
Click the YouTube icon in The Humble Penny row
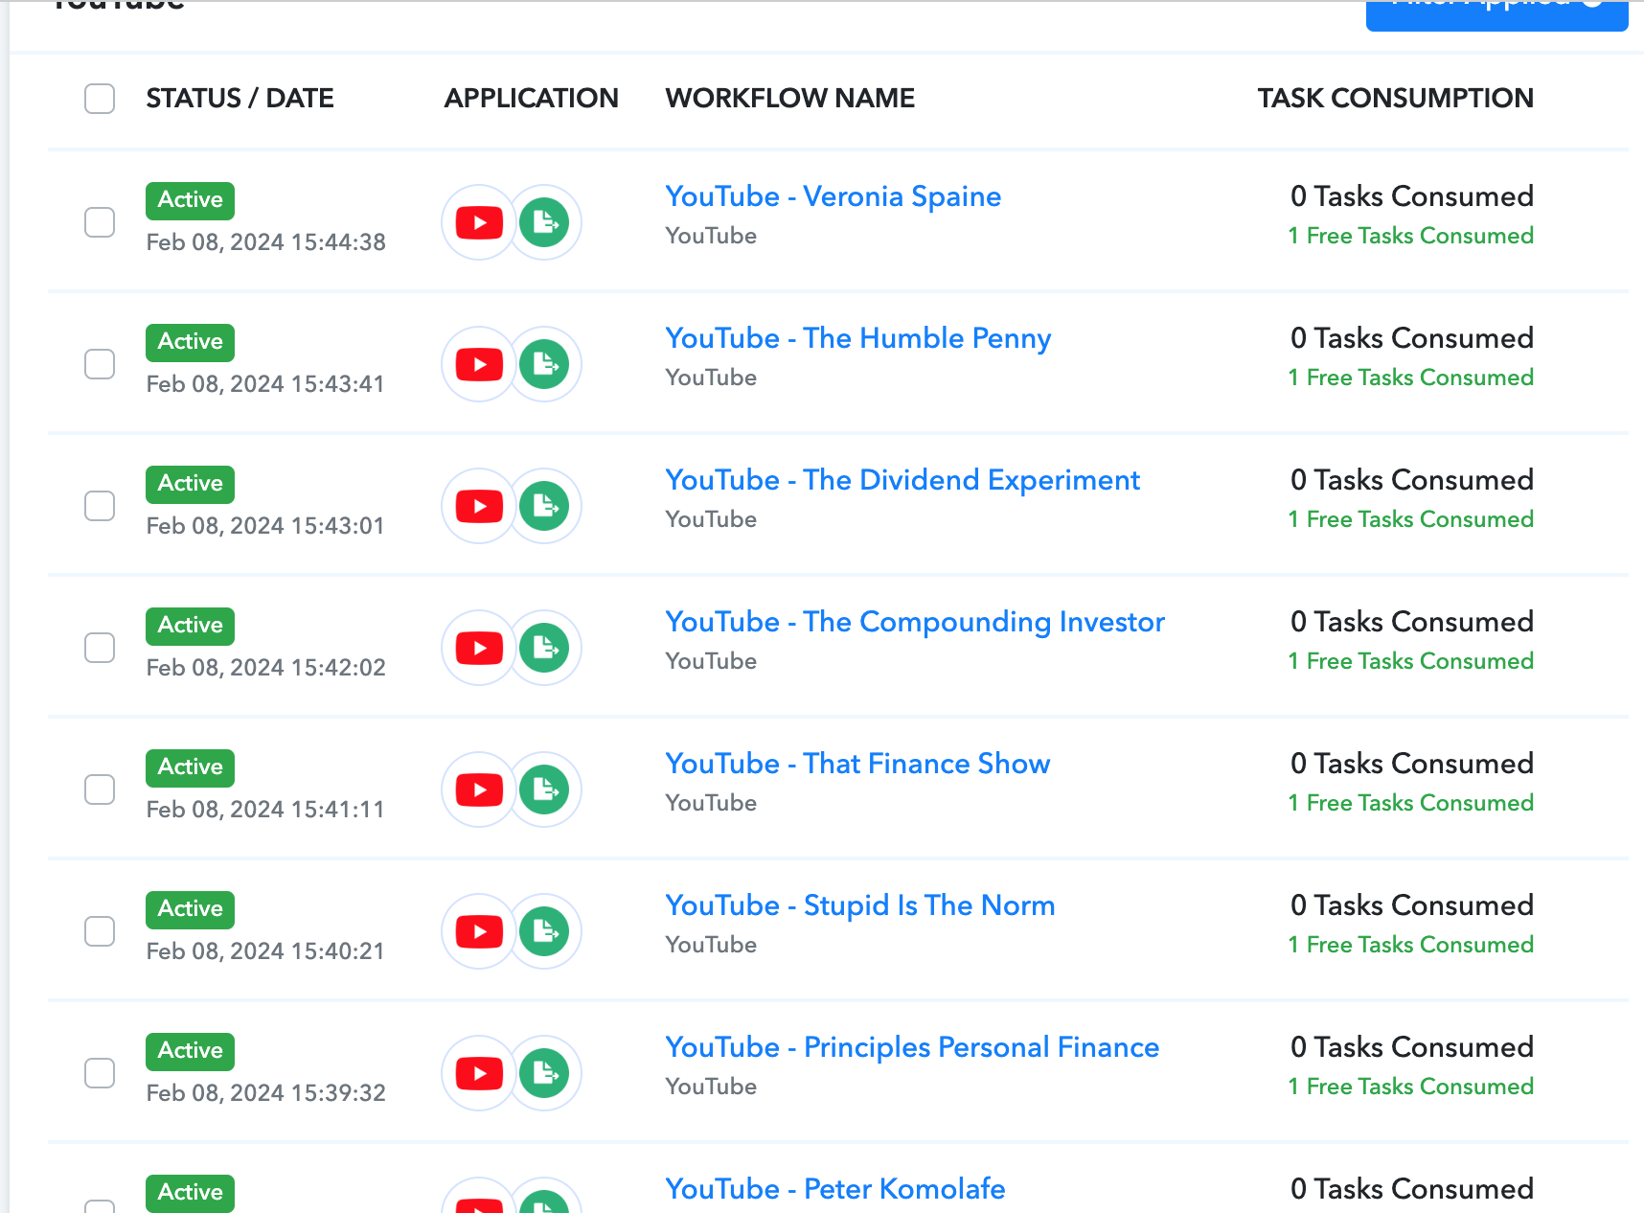[x=479, y=364]
